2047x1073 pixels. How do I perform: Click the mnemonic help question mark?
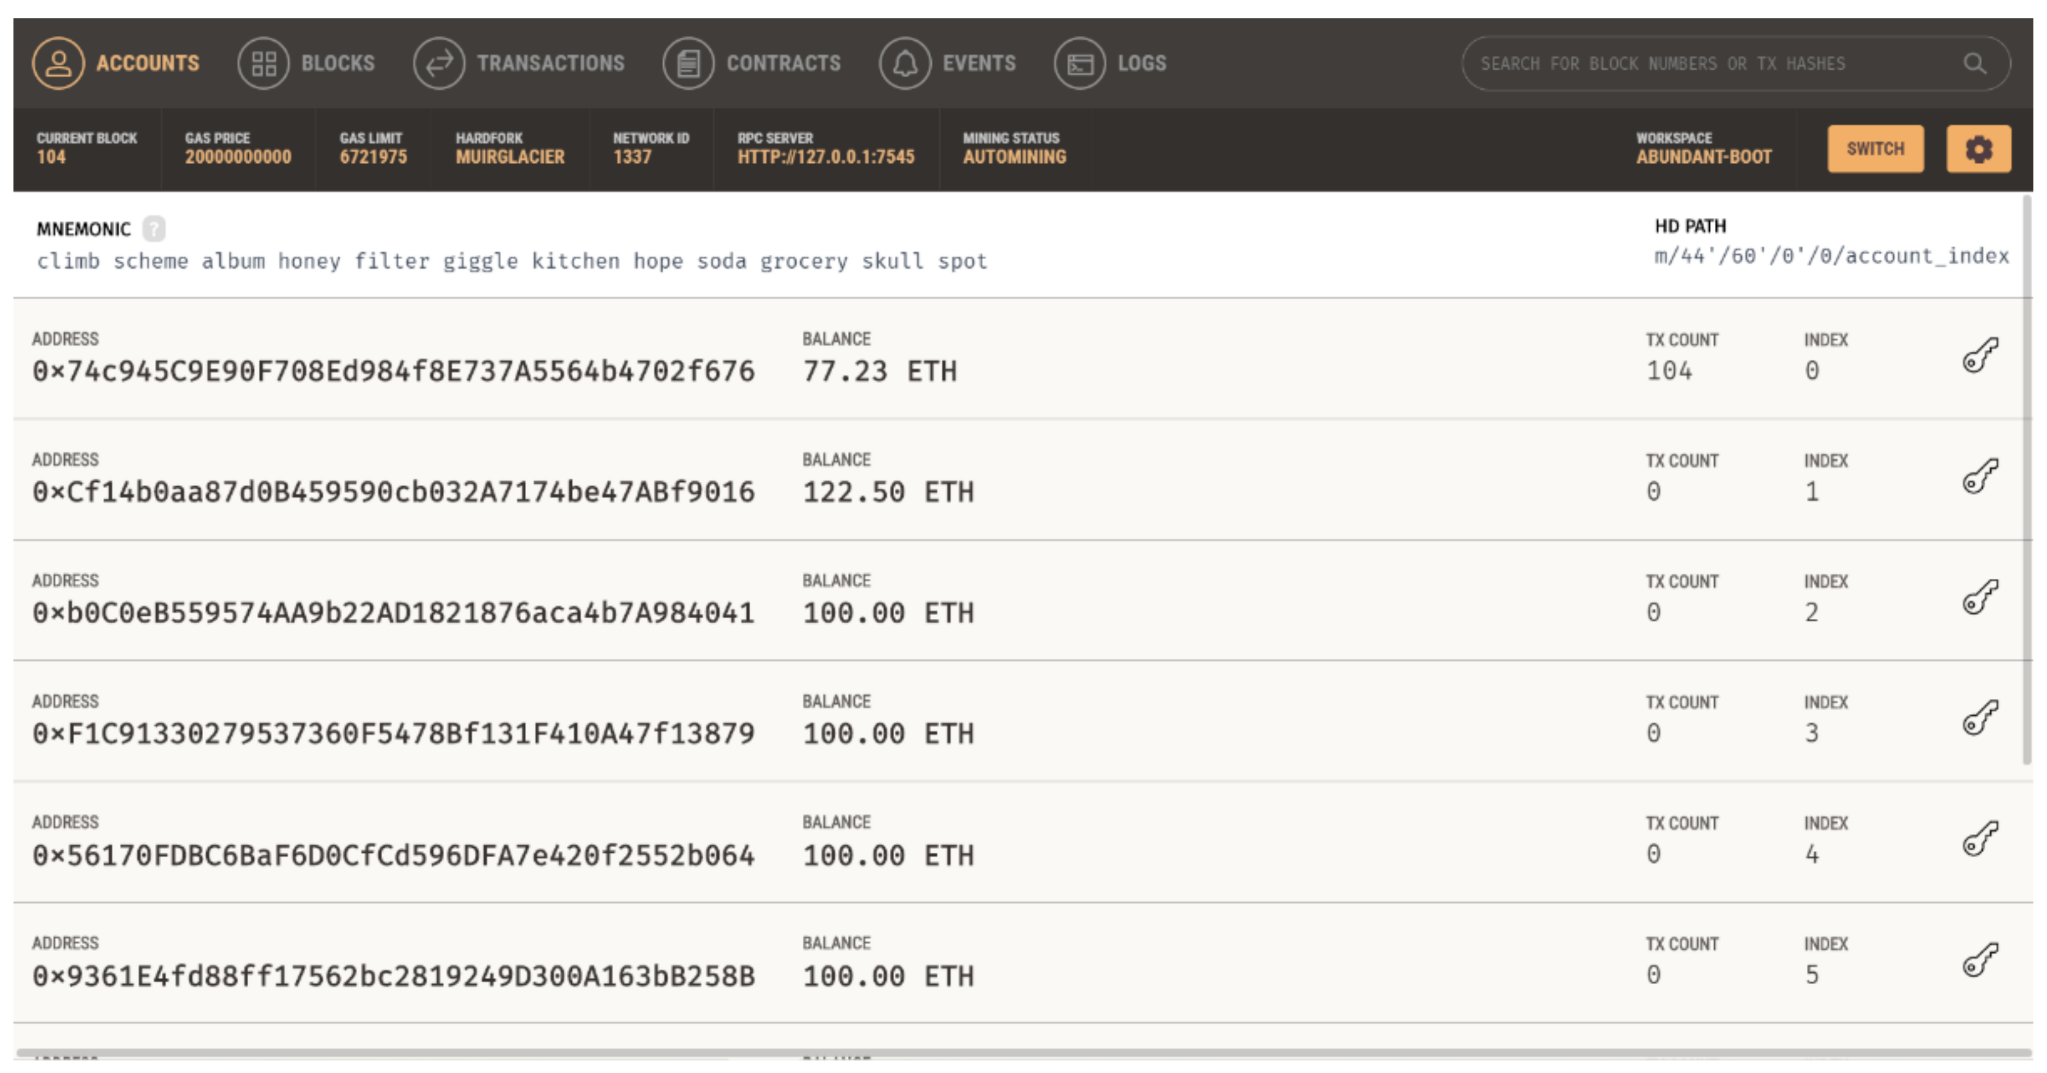click(154, 229)
